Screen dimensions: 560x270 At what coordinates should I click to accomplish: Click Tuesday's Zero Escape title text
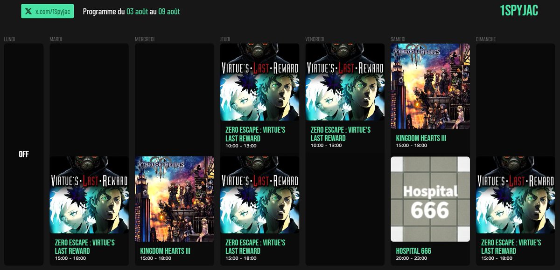point(84,247)
